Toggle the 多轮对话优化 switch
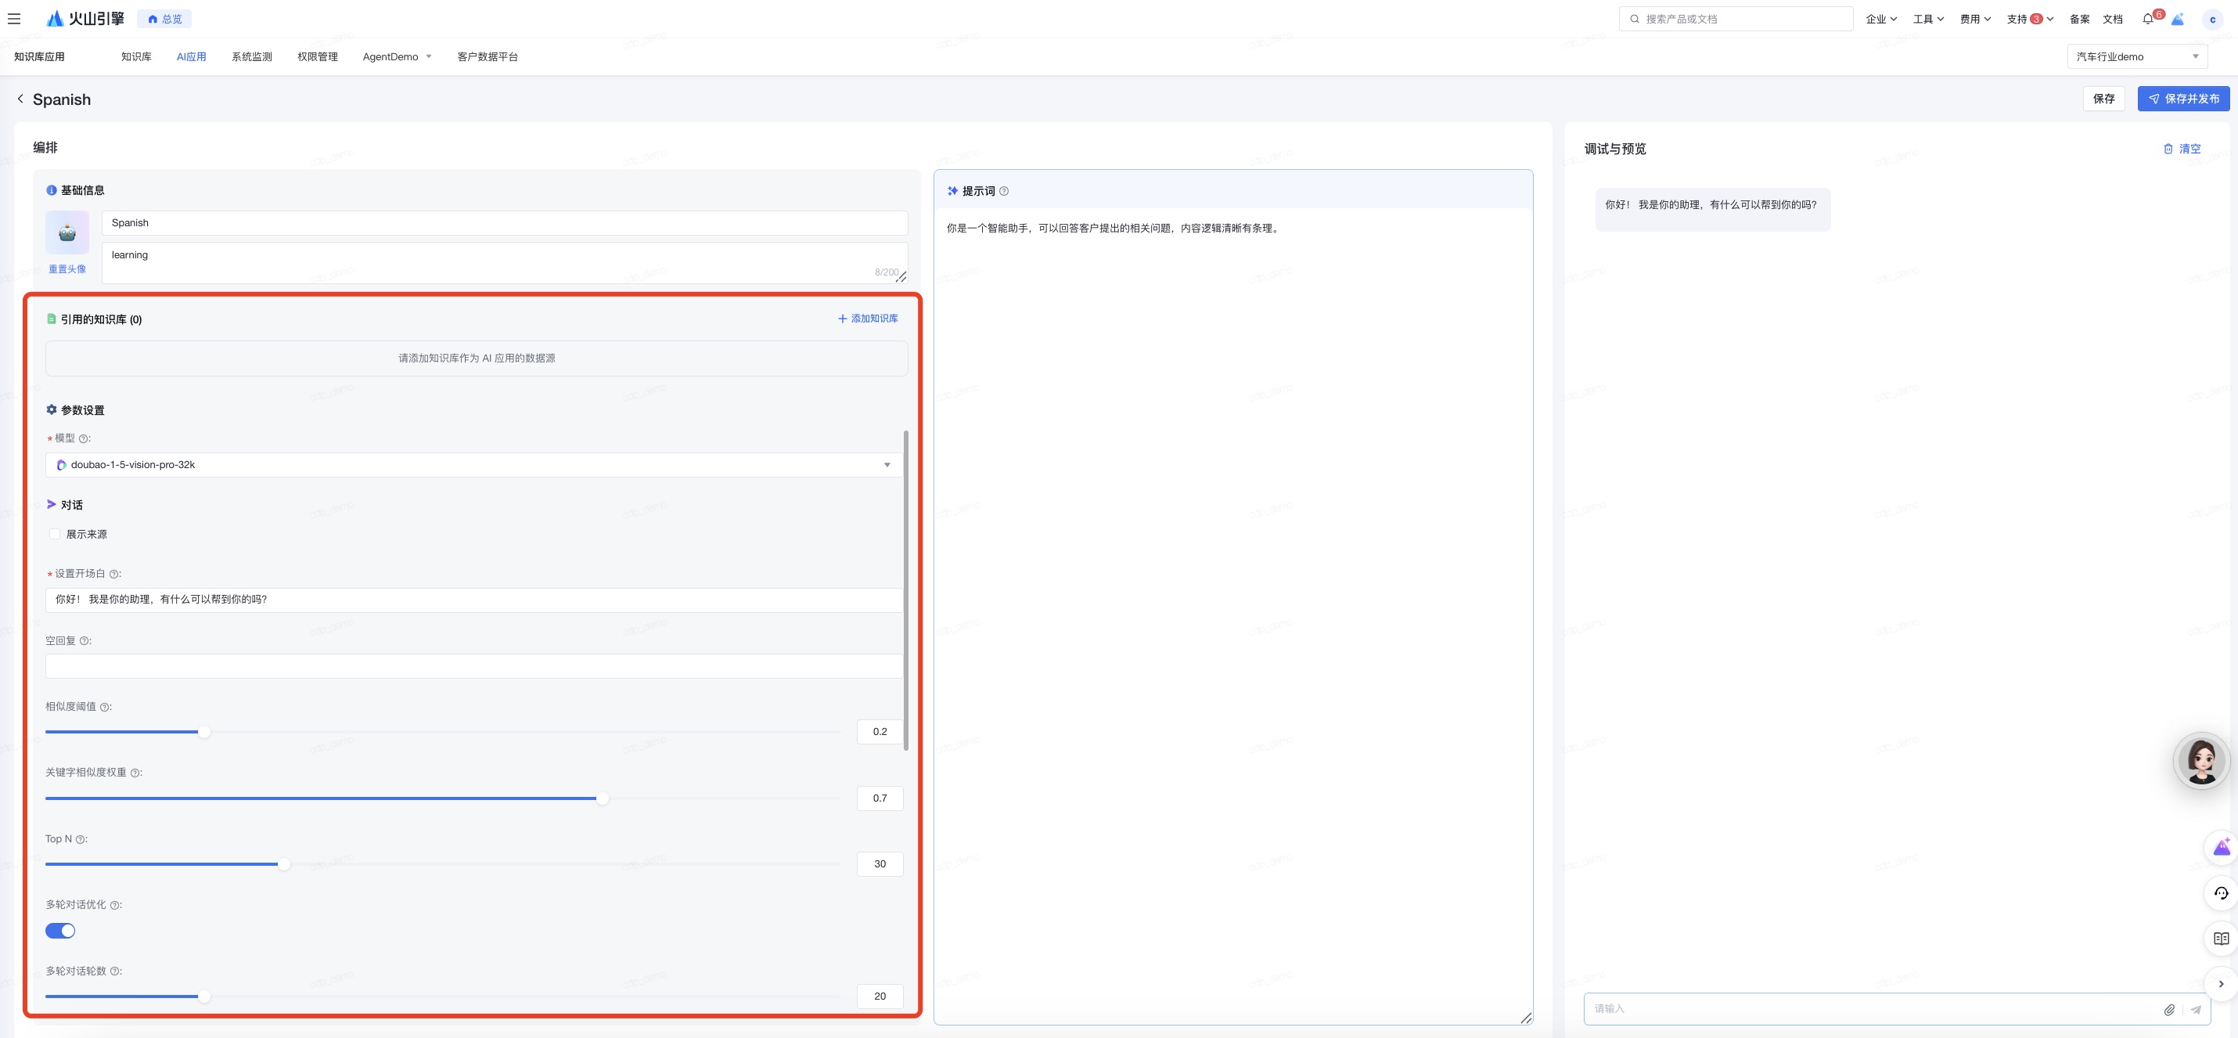Image resolution: width=2238 pixels, height=1038 pixels. click(x=60, y=931)
